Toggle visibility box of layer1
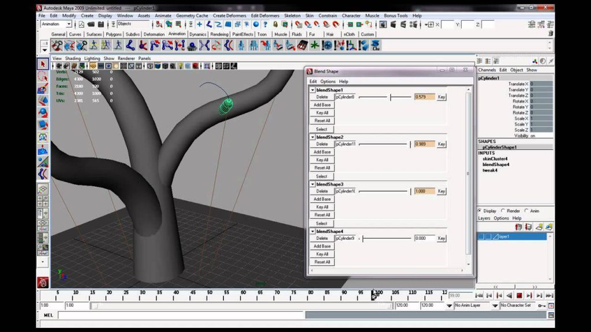Viewport: 591px width, 332px height. point(481,237)
